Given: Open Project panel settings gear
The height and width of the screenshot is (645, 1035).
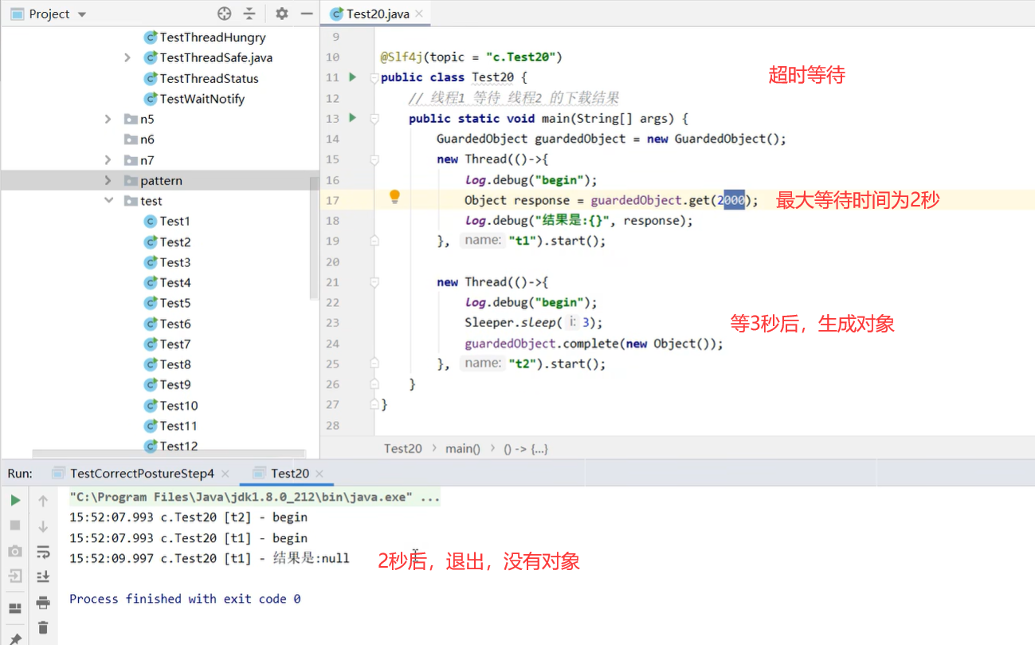Looking at the screenshot, I should click(282, 14).
